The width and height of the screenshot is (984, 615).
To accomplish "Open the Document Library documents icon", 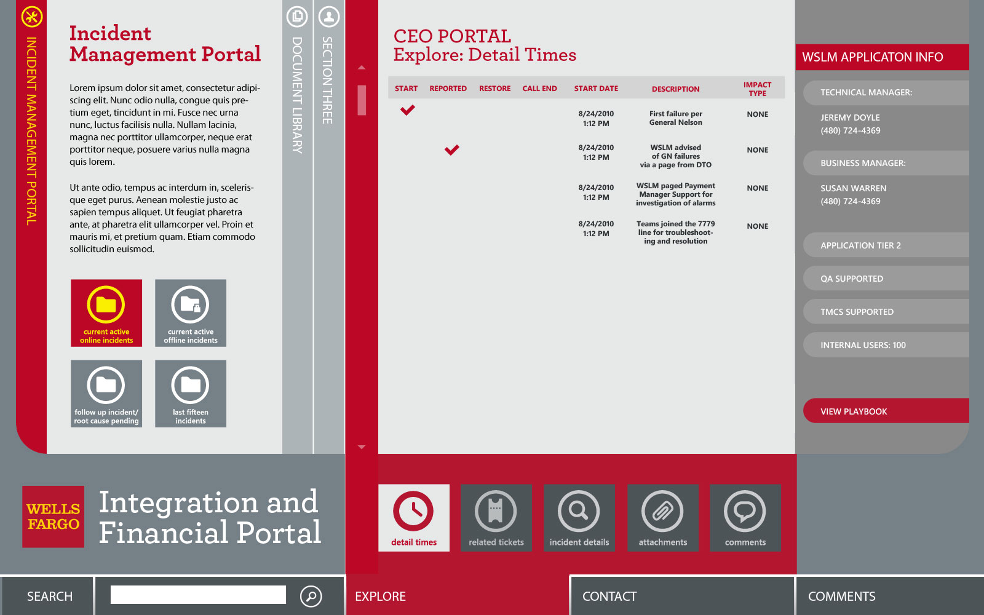I will point(297,17).
